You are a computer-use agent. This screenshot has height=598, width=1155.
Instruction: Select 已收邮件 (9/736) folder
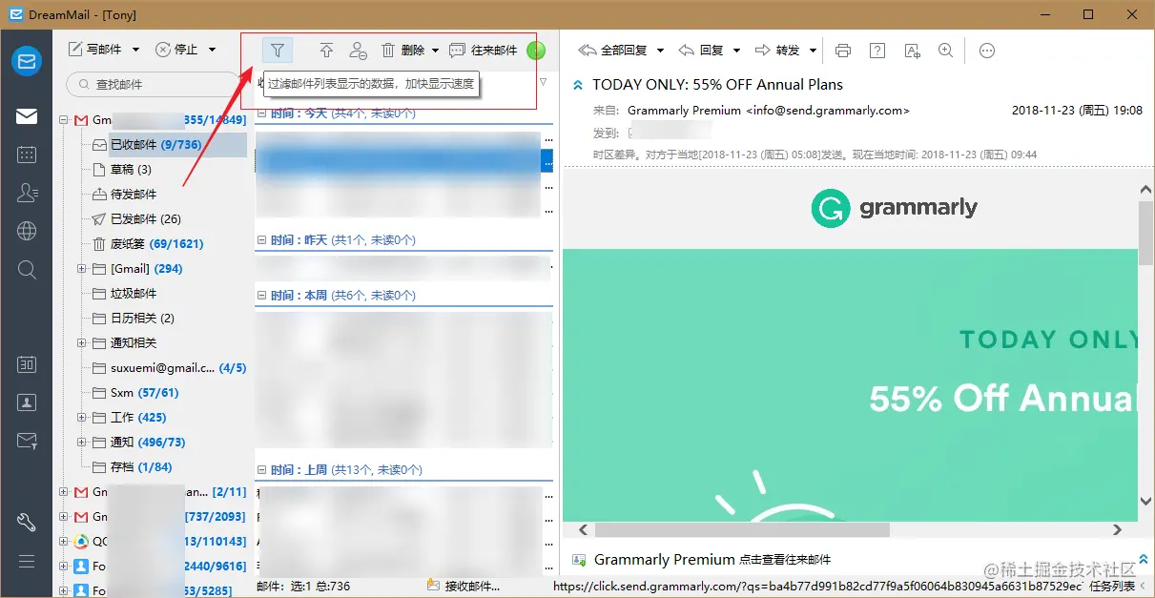click(x=155, y=145)
